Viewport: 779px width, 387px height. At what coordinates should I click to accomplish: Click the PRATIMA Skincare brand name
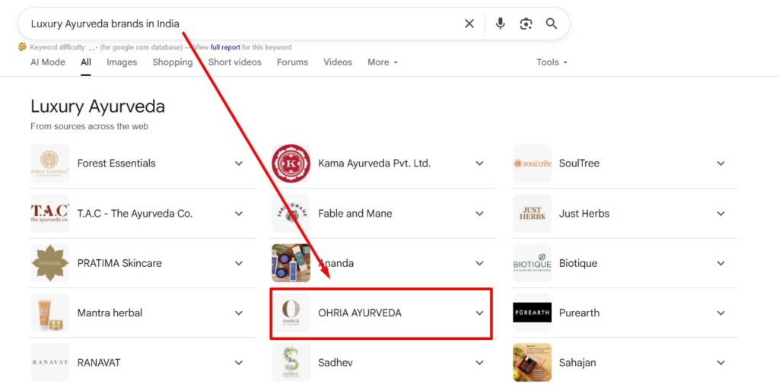click(119, 263)
